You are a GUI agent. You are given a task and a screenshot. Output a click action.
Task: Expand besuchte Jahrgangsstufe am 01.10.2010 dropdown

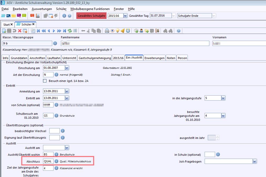223,116
